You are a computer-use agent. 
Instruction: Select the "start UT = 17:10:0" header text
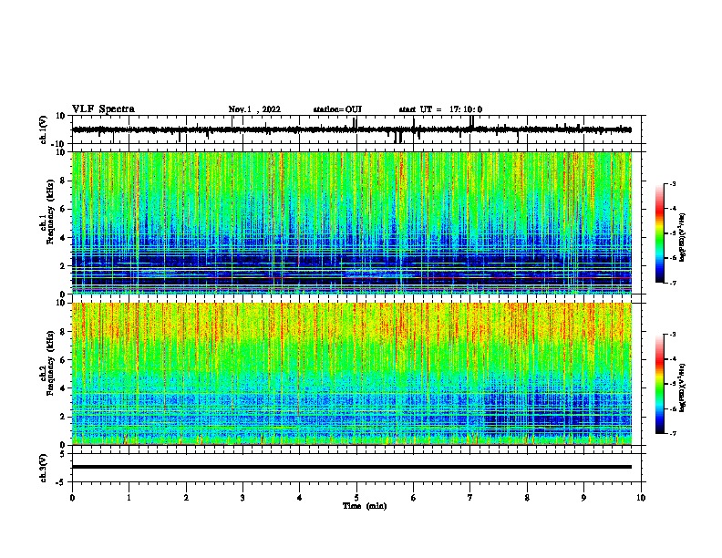(440, 109)
